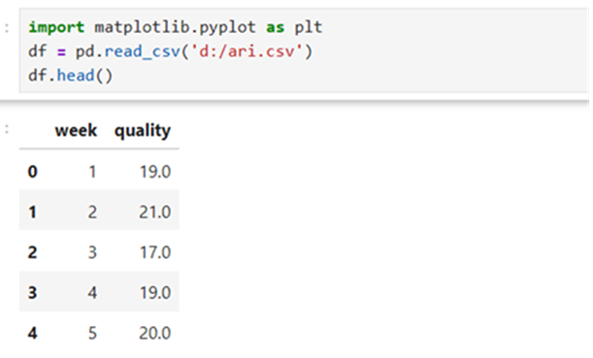Click the quality value 21.0
593x358 pixels.
155,212
